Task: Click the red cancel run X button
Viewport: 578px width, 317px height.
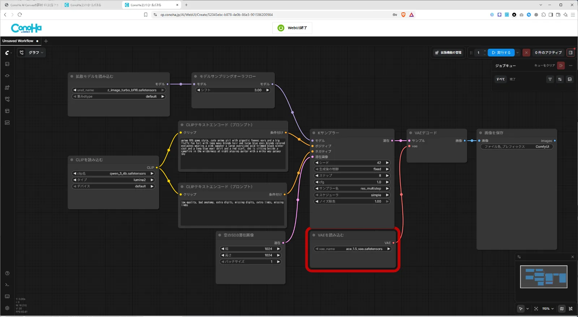Action: pyautogui.click(x=526, y=52)
